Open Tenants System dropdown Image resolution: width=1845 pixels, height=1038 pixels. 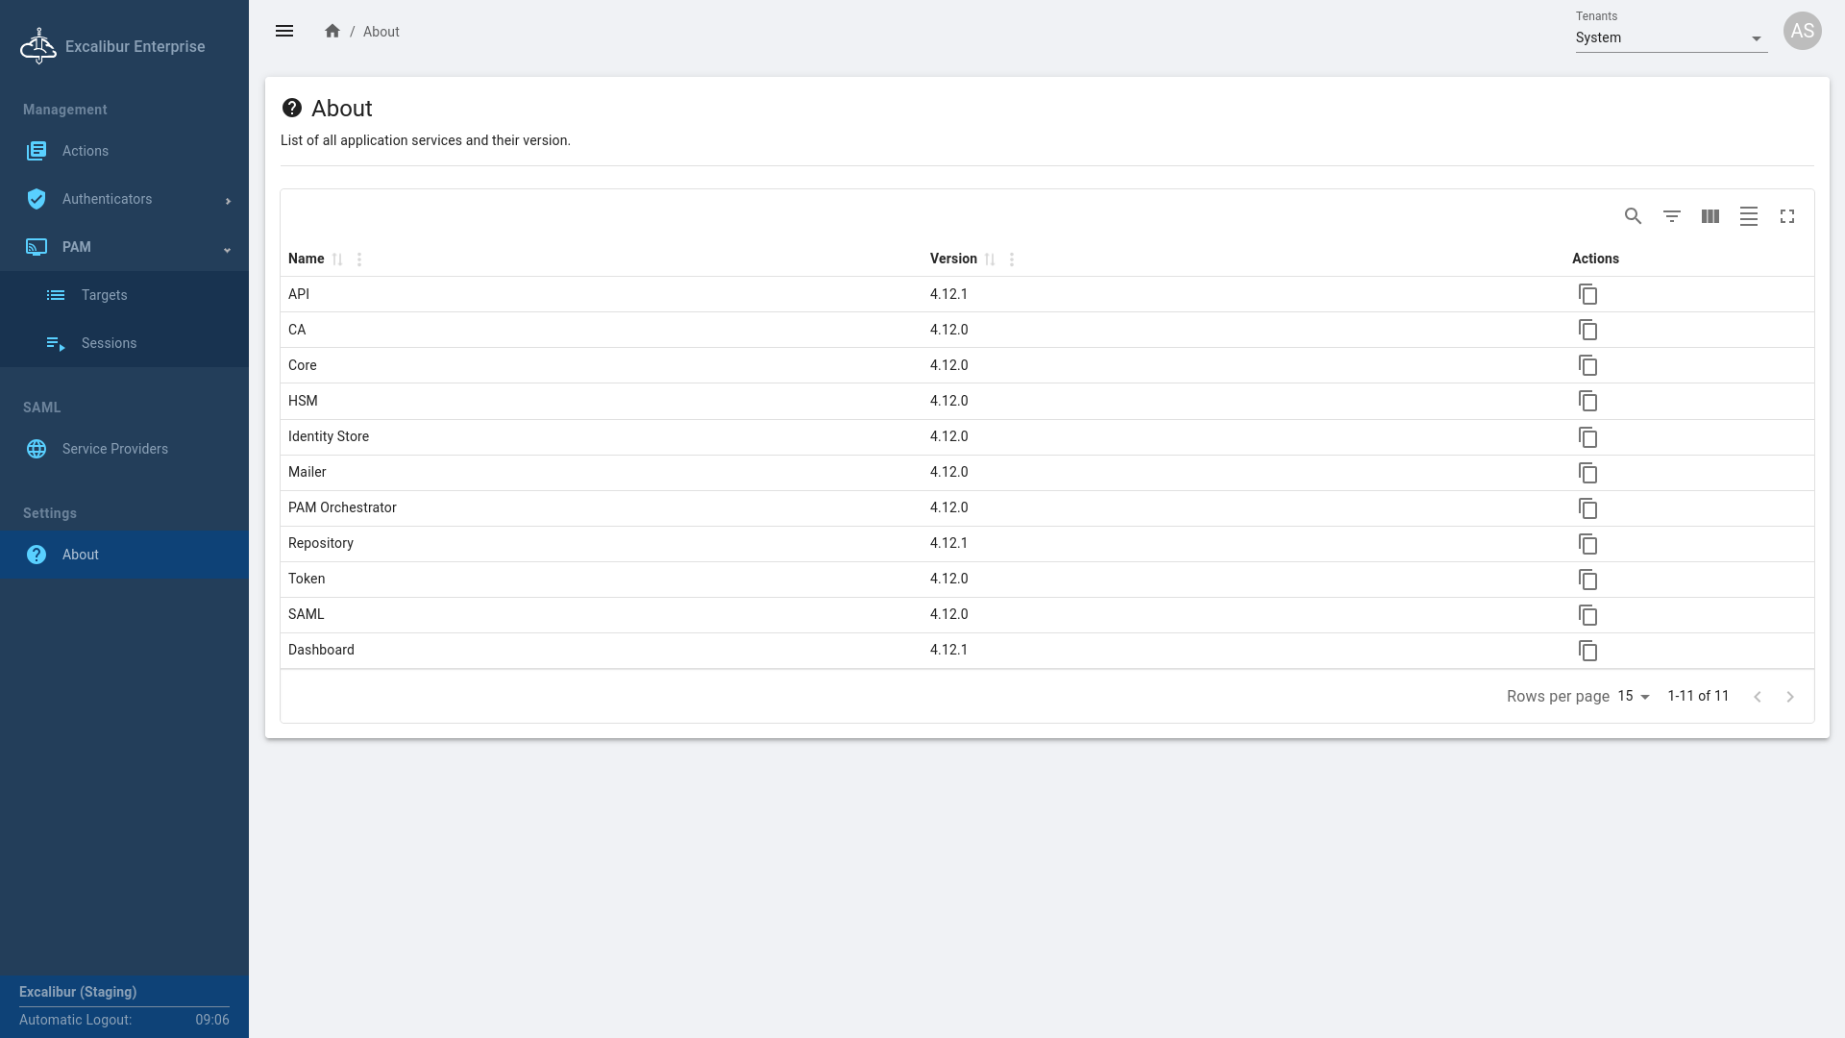tap(1670, 38)
